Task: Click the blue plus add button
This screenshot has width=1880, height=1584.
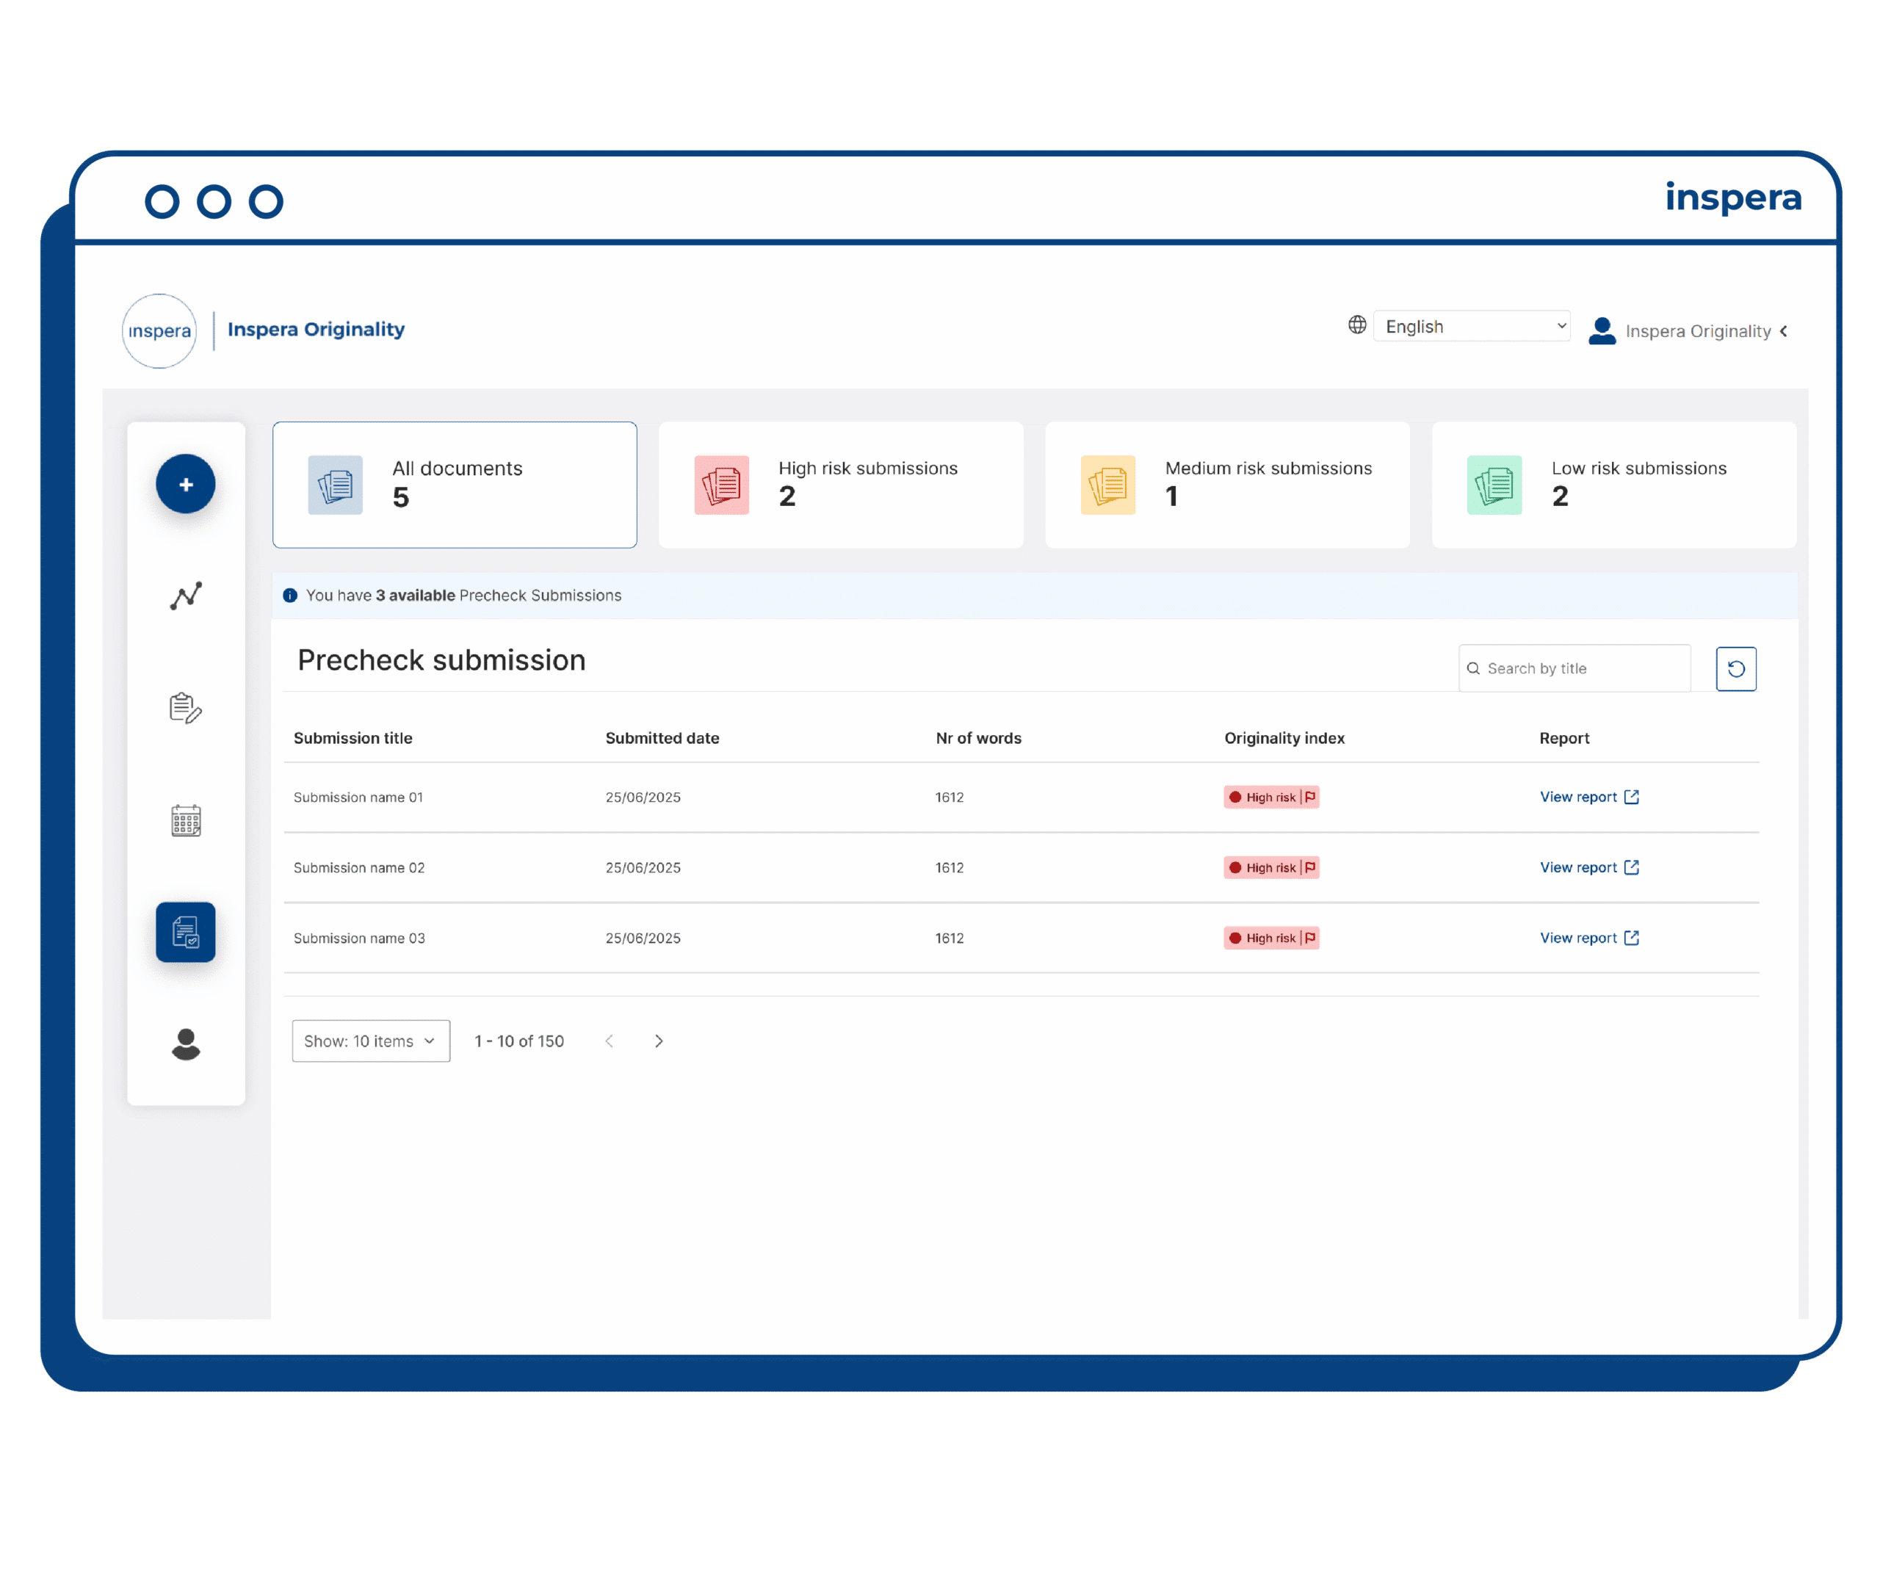Action: click(186, 485)
